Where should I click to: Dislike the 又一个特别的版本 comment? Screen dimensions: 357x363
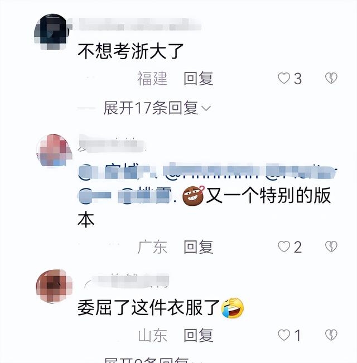(331, 246)
